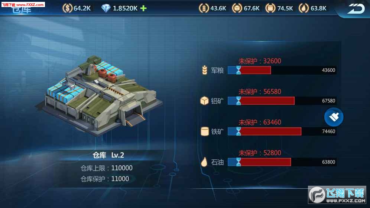Click the top bar grain resource 43.6K icon
This screenshot has width=370, height=208.
(204, 8)
